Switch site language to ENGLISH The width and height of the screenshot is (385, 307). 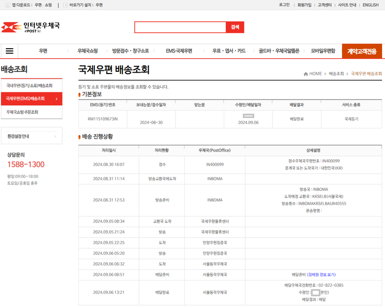coord(370,5)
